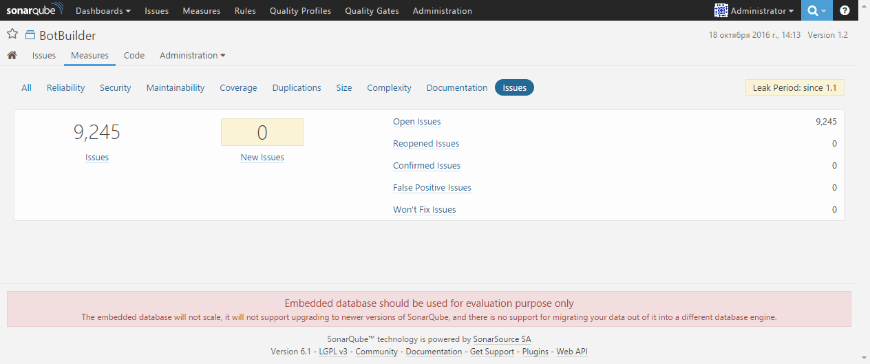Open the Reopened Issues measure

[426, 144]
